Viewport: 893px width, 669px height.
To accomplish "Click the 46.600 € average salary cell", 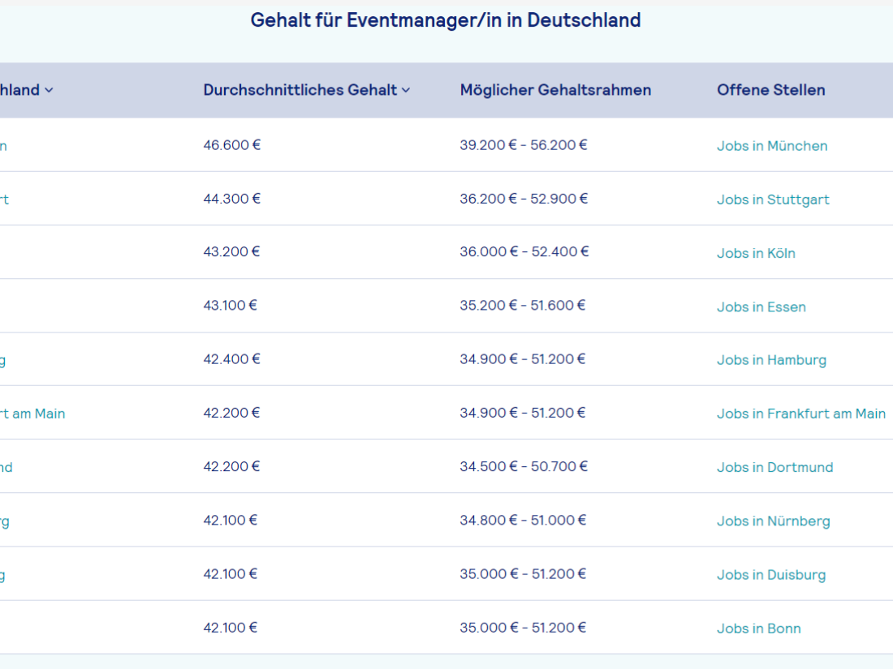I will 232,145.
